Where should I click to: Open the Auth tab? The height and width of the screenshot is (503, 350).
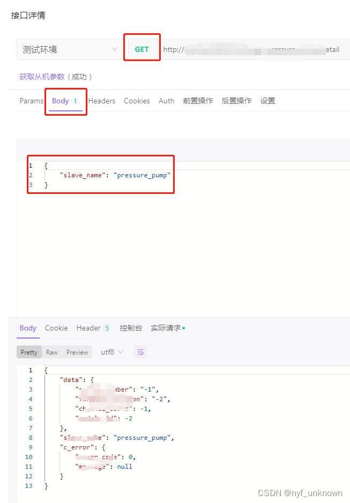(x=166, y=101)
